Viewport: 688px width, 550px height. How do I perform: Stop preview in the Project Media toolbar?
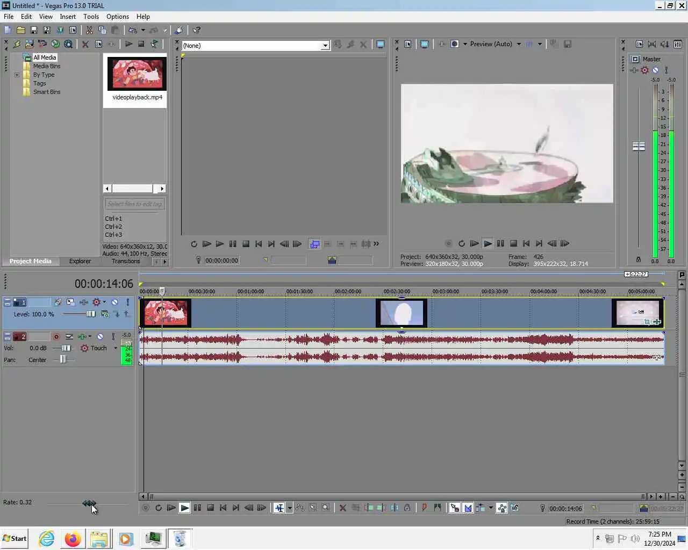pos(141,44)
